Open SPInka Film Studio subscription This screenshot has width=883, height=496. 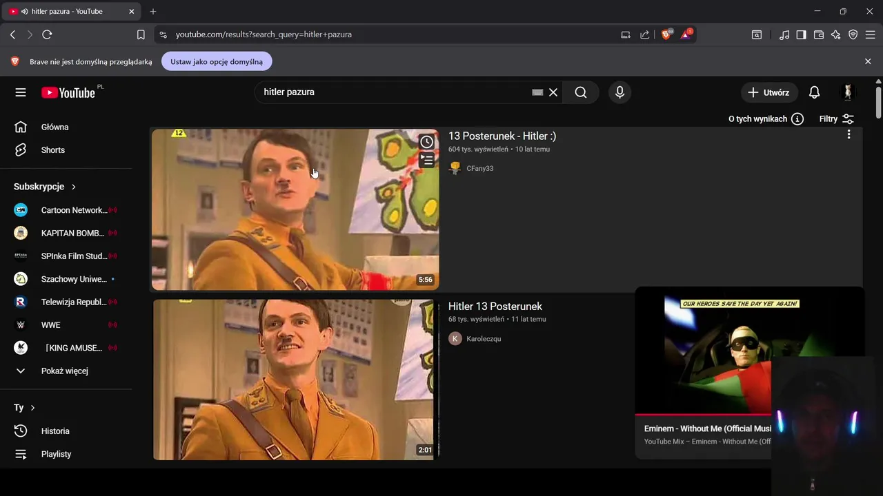pyautogui.click(x=66, y=256)
